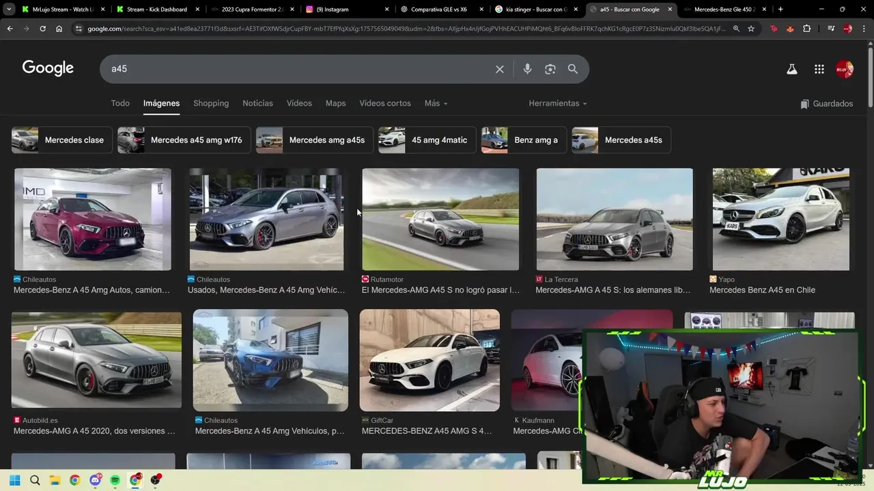Select the Imágenes search tab

[161, 103]
